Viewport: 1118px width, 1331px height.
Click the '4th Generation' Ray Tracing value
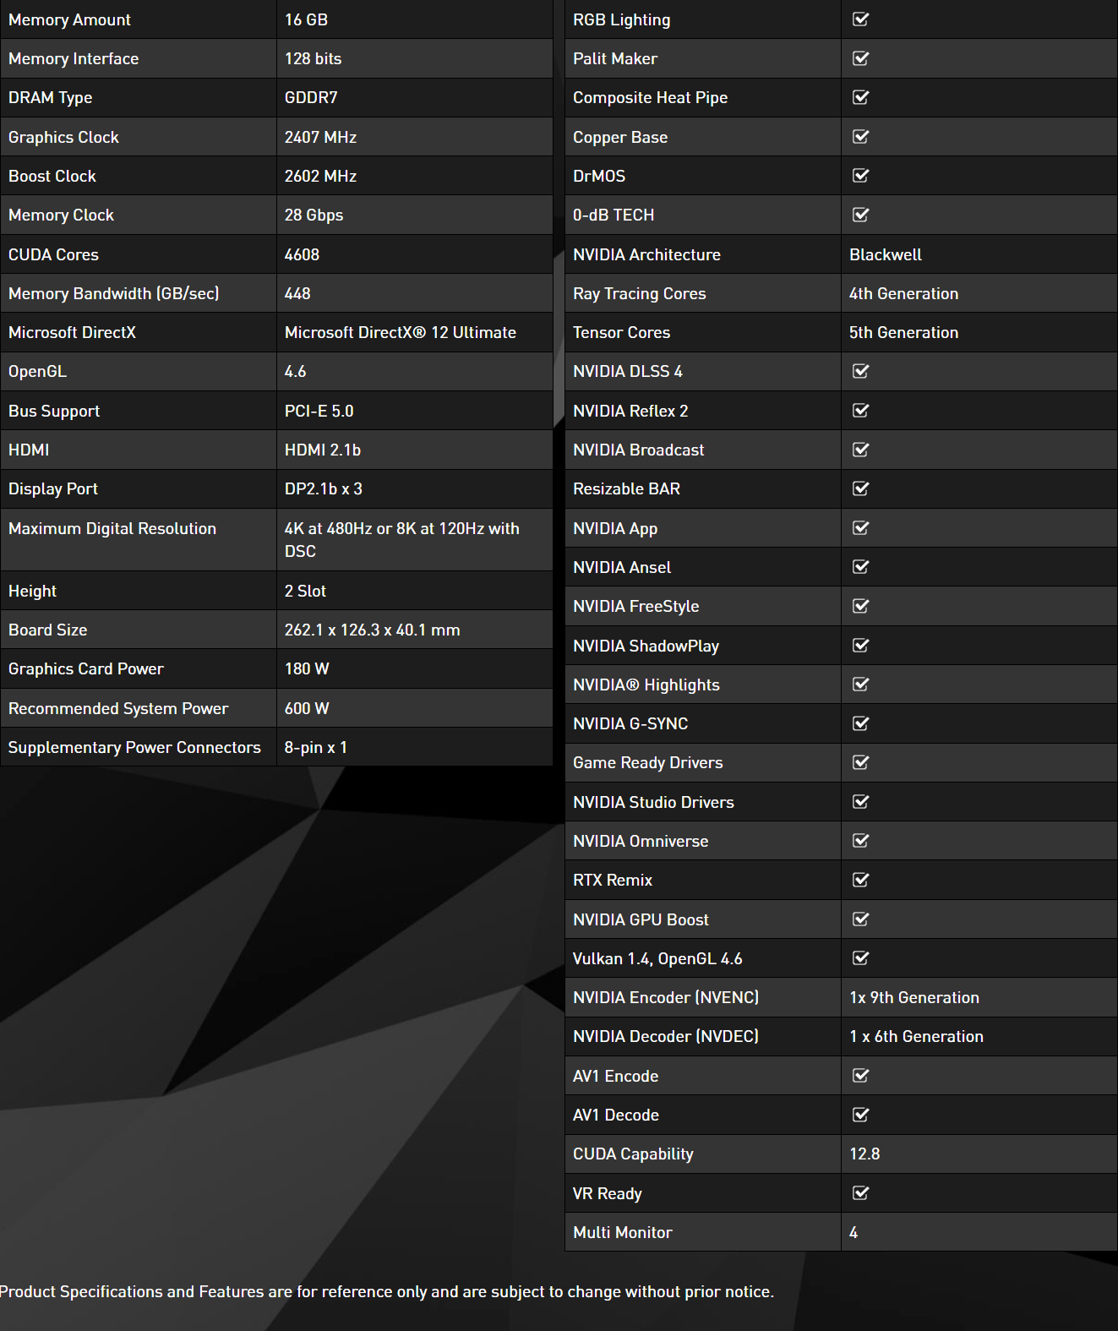click(x=904, y=293)
